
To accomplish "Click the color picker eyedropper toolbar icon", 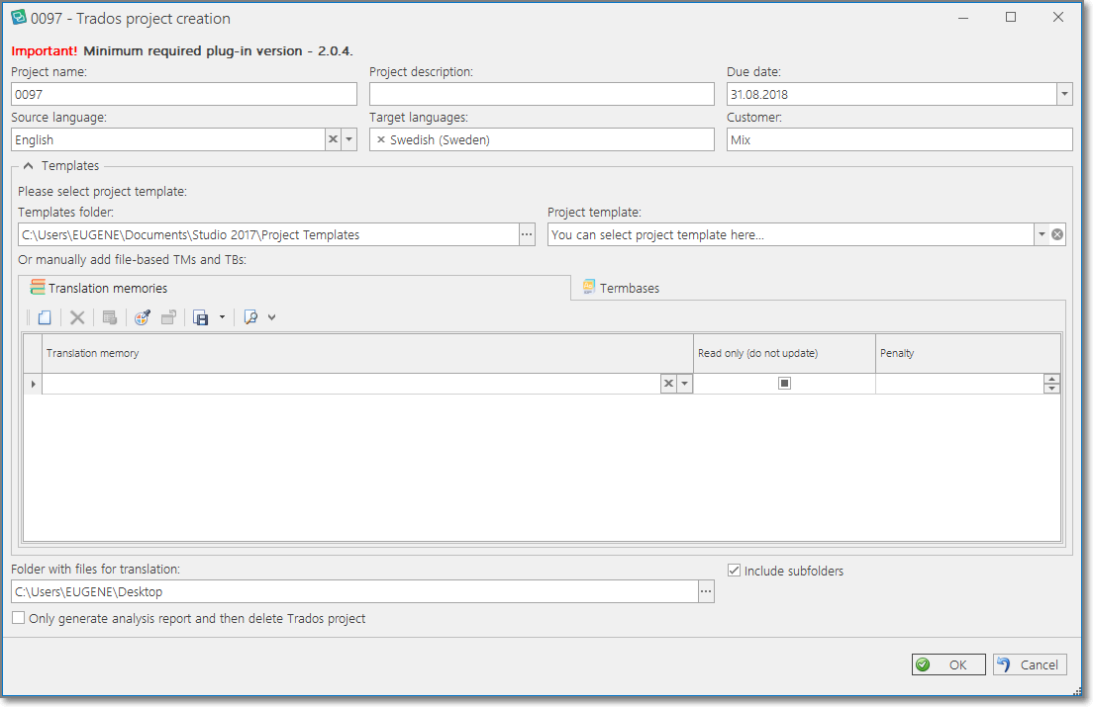I will (x=143, y=317).
